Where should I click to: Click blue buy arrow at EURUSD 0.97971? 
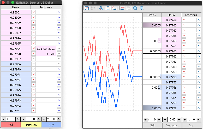(59, 111)
